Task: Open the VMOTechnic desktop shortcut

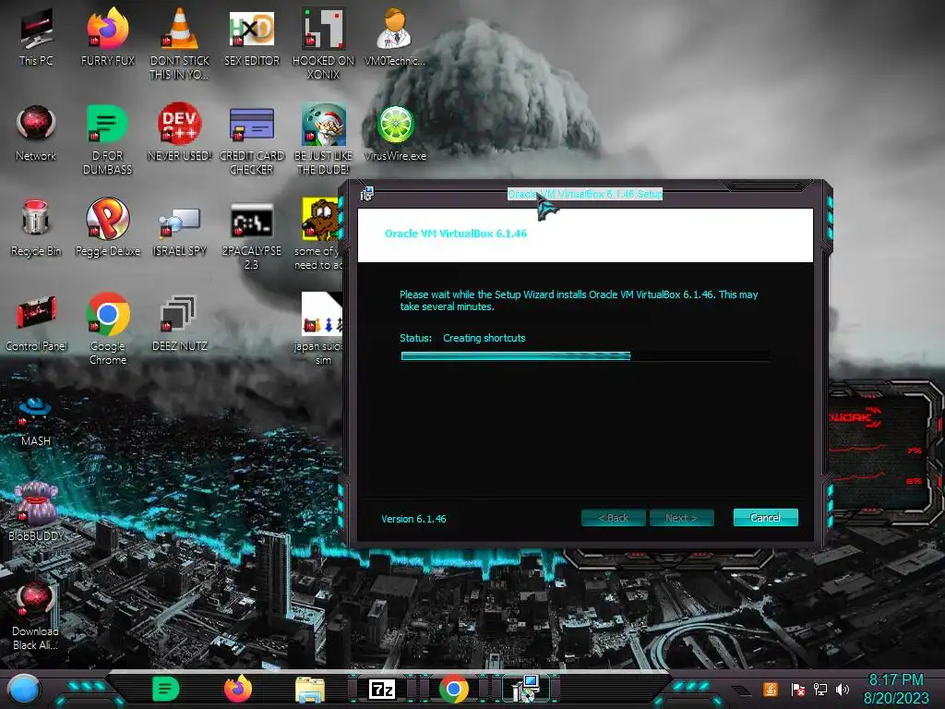Action: click(395, 37)
